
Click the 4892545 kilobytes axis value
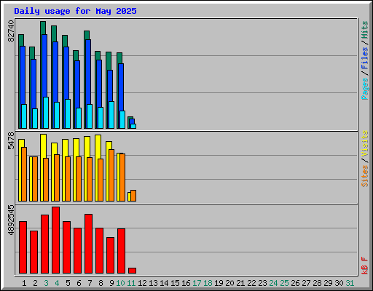[x=11, y=220]
